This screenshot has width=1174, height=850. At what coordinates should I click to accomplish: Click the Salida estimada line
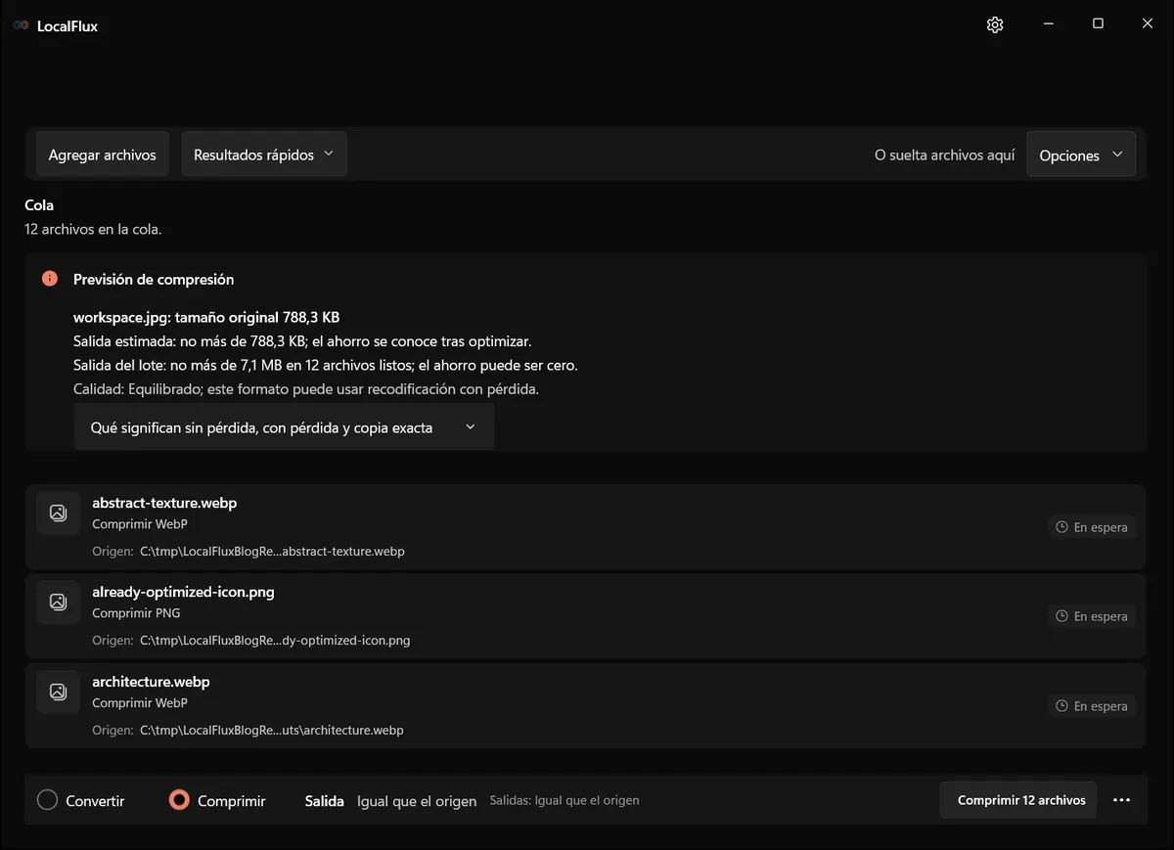point(302,341)
